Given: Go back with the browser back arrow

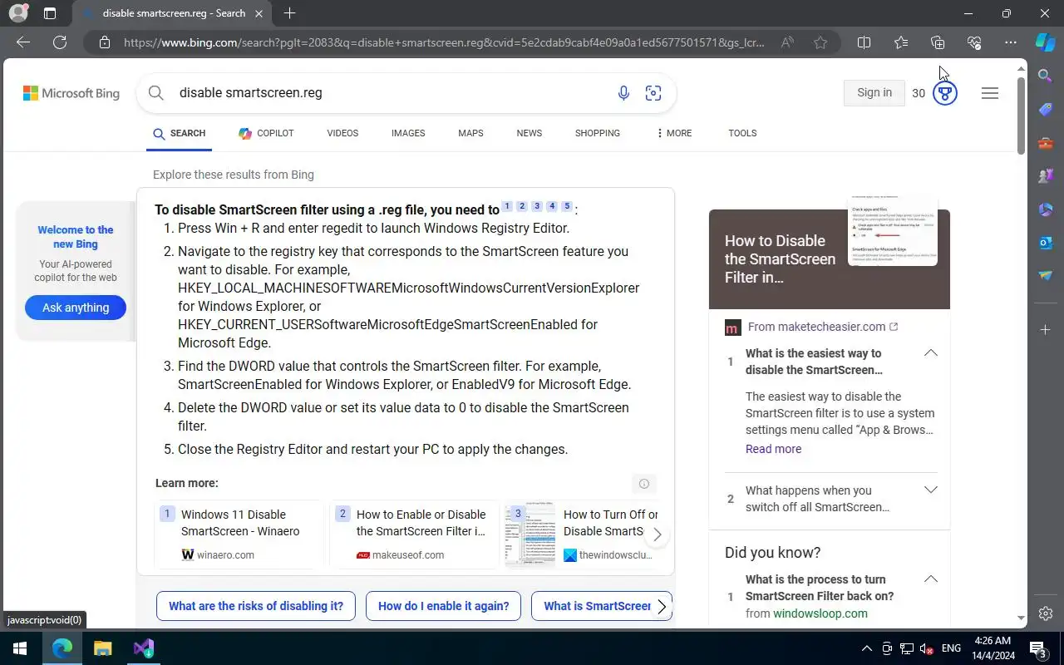Looking at the screenshot, I should (23, 42).
